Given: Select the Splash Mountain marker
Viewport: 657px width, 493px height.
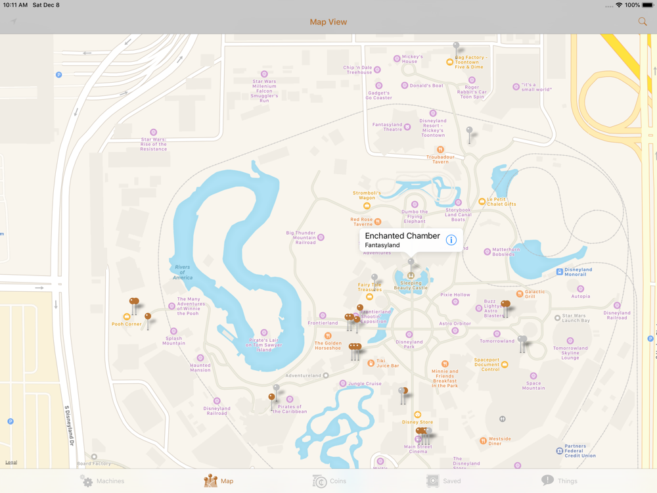Looking at the screenshot, I should point(174,331).
